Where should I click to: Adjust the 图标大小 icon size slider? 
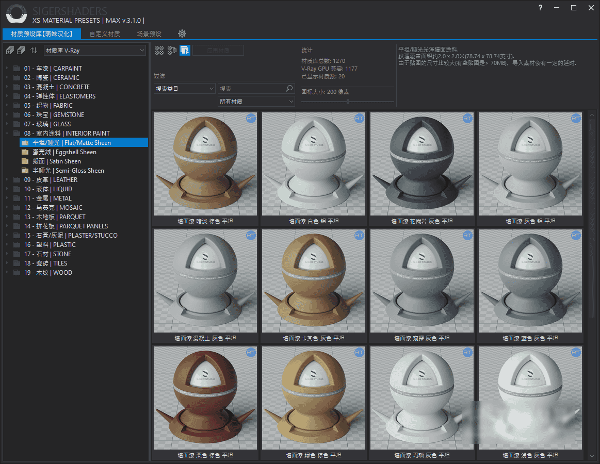[347, 102]
